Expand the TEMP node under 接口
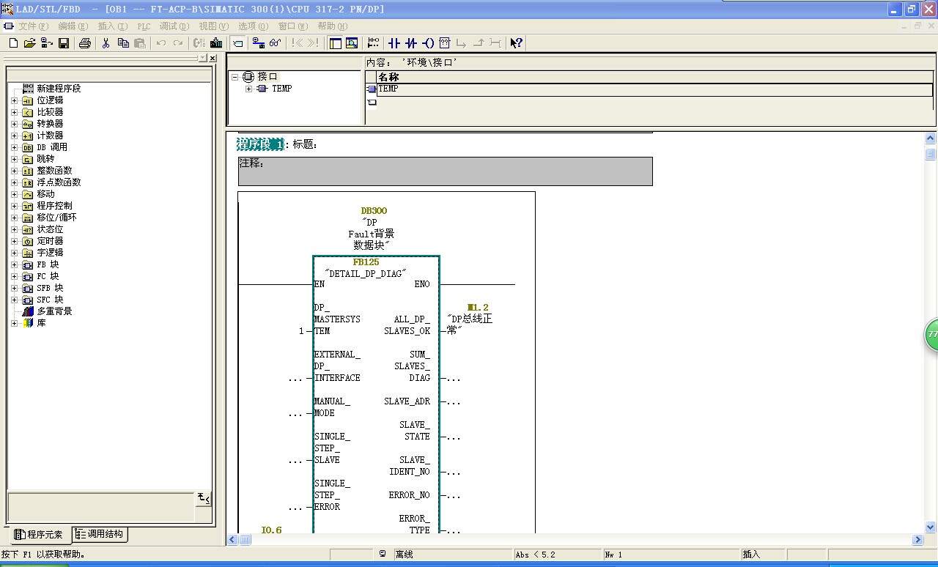The image size is (938, 567). (x=248, y=89)
